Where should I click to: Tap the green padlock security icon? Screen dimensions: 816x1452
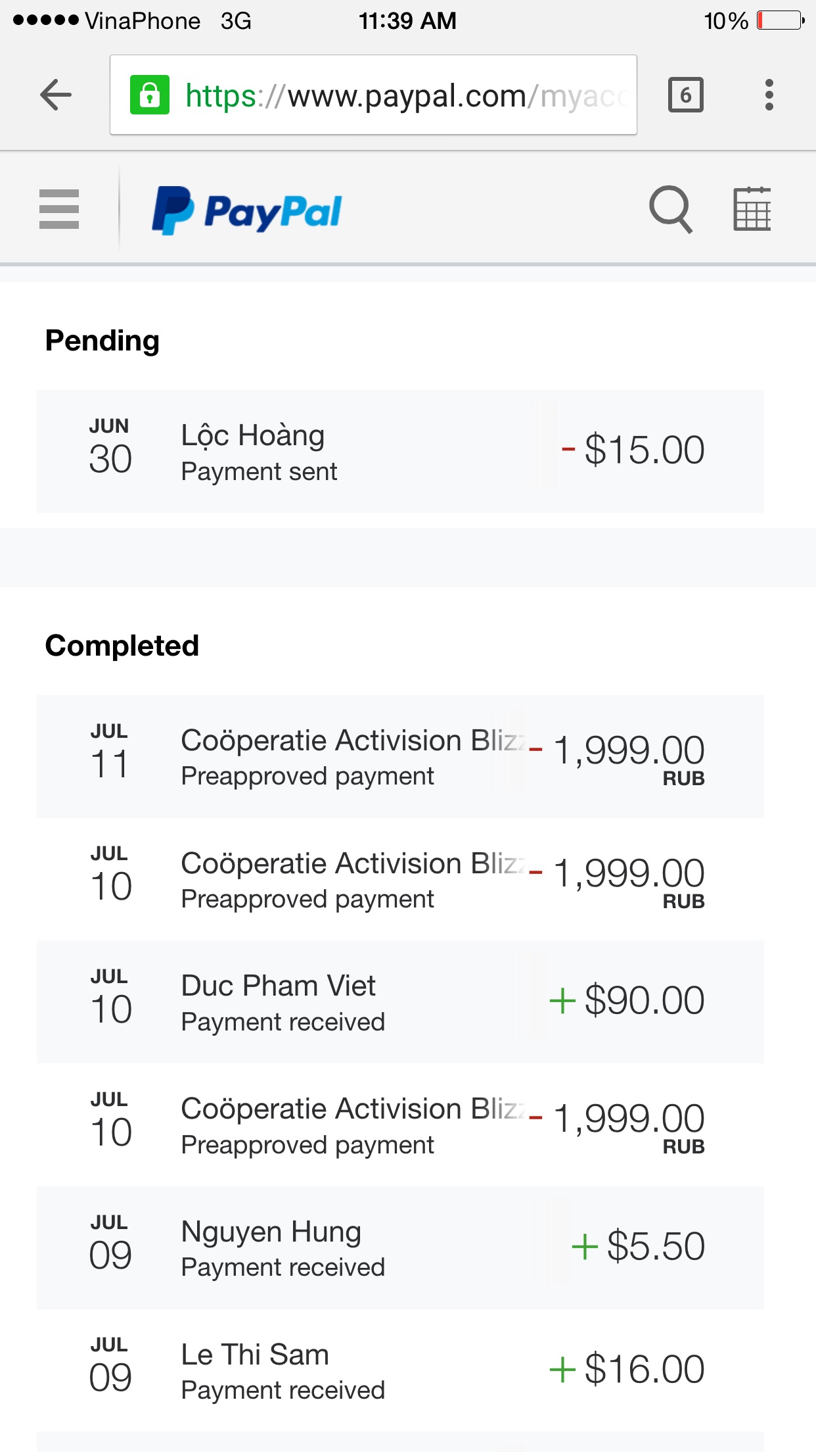(x=150, y=95)
